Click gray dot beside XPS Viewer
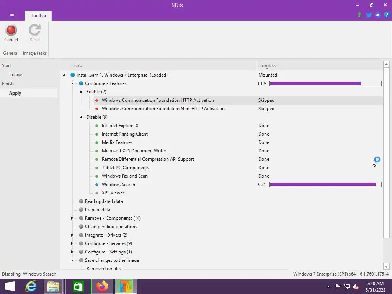This screenshot has width=392, height=294. [97, 193]
